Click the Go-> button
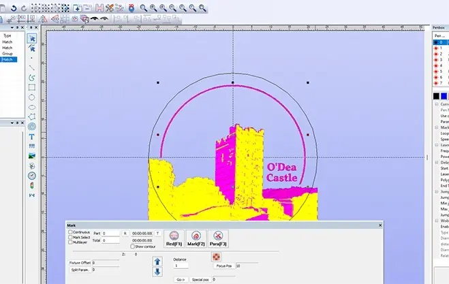 181,279
